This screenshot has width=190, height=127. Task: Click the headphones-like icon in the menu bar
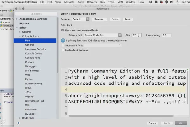166,2
